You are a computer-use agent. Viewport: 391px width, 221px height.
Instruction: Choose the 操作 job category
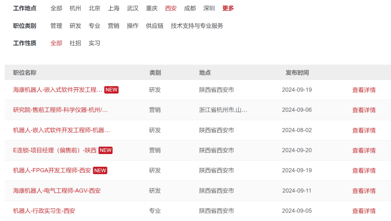click(x=133, y=26)
